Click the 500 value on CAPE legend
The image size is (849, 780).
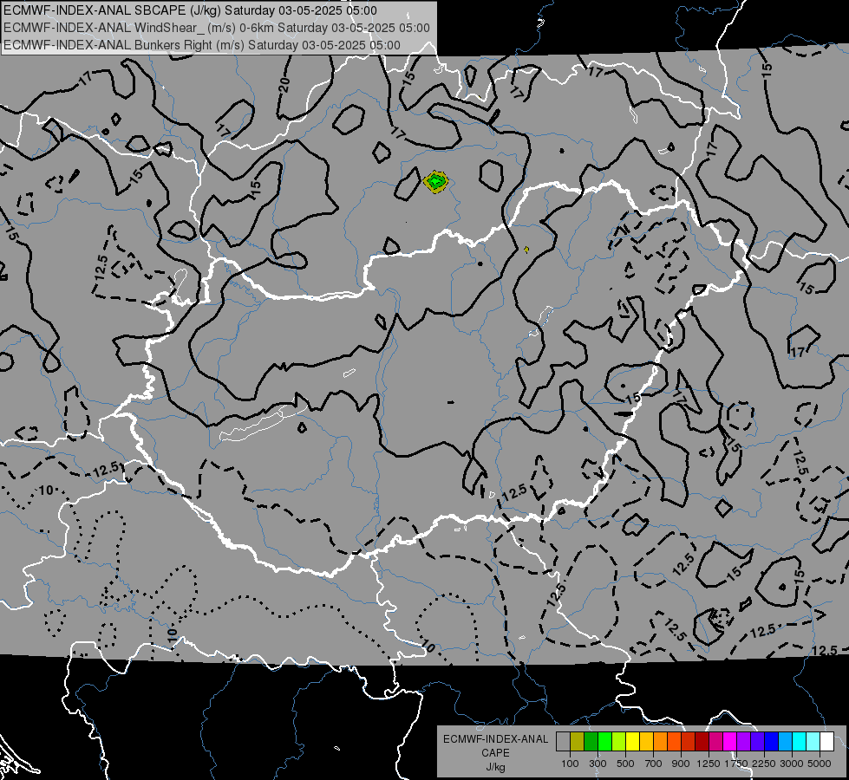tap(625, 764)
